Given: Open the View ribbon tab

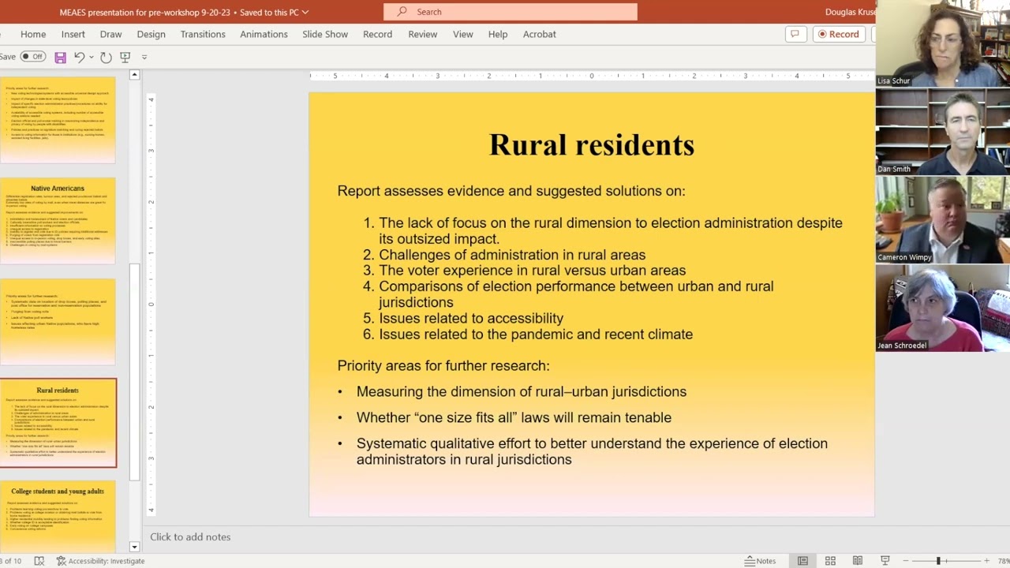Looking at the screenshot, I should click(x=463, y=34).
